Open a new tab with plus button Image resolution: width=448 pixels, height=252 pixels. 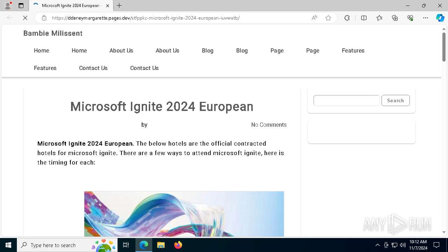pos(119,6)
